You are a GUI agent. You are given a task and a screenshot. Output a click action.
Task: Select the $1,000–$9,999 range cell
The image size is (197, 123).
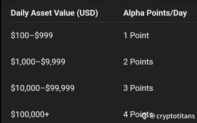[x=38, y=62]
